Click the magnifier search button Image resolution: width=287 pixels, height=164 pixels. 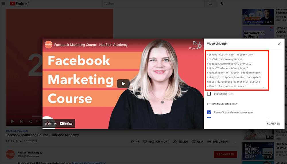tap(210, 3)
